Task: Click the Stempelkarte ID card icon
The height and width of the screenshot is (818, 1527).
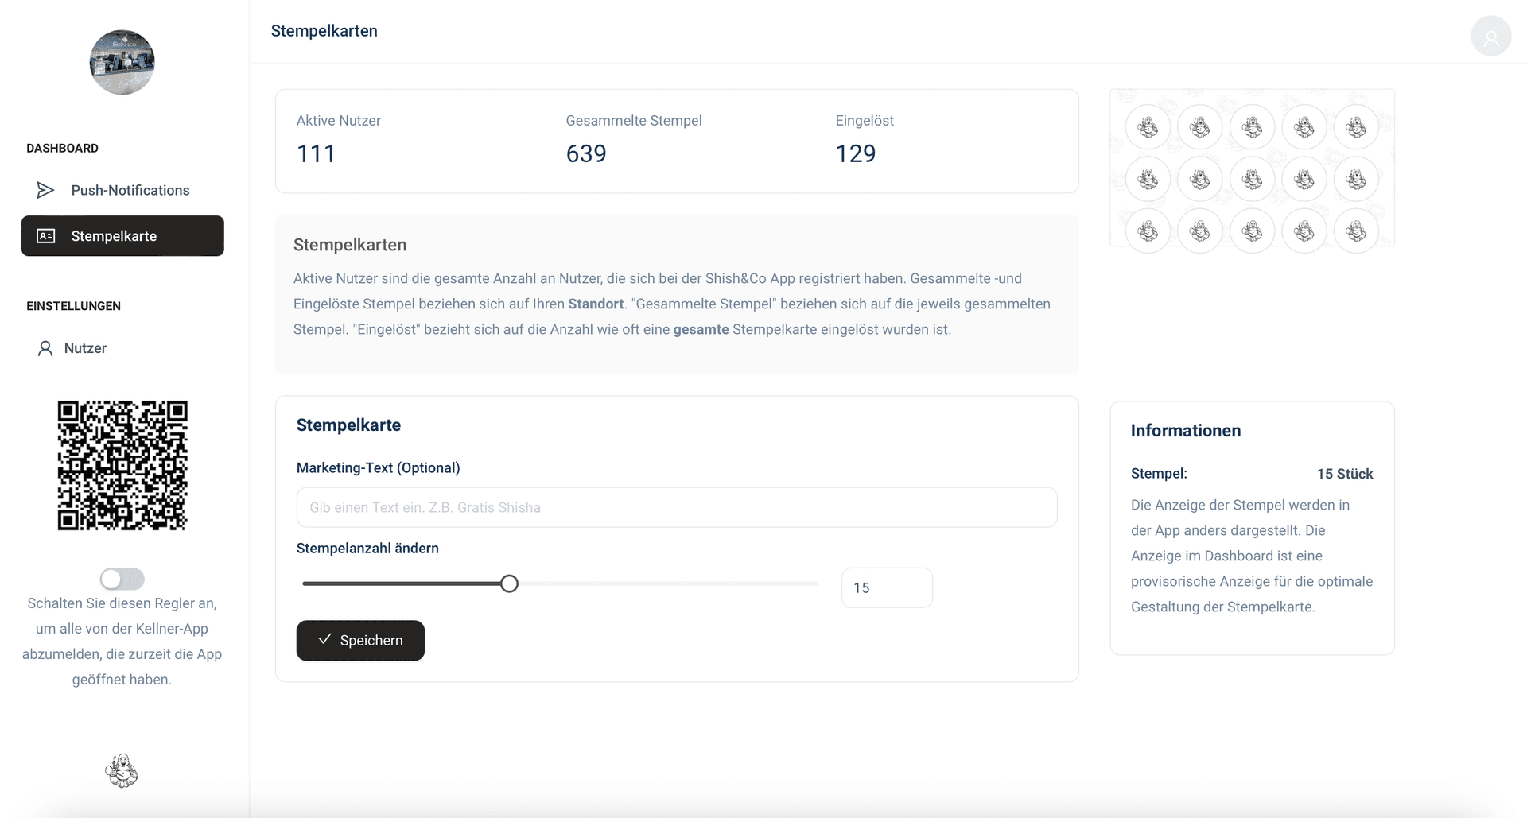Action: pyautogui.click(x=46, y=236)
